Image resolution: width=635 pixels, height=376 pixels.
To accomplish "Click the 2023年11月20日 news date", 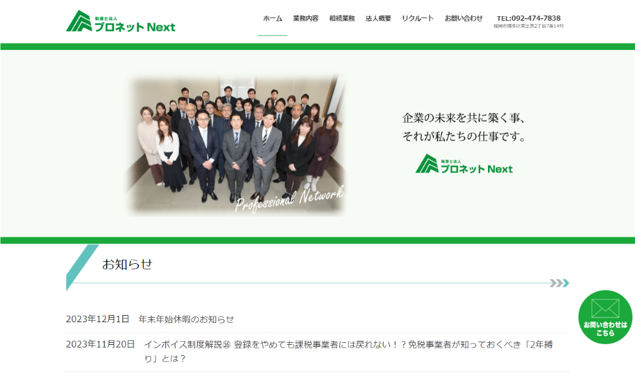I will click(x=100, y=344).
